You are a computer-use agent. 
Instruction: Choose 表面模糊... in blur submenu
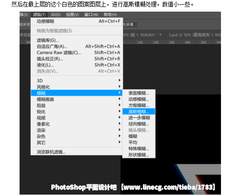(139, 93)
